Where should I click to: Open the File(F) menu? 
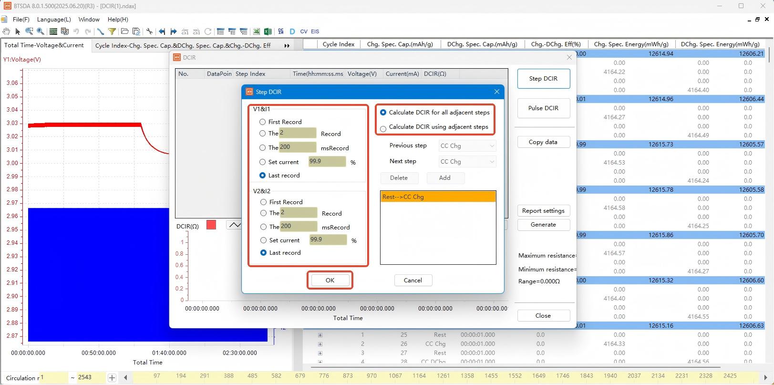point(21,20)
